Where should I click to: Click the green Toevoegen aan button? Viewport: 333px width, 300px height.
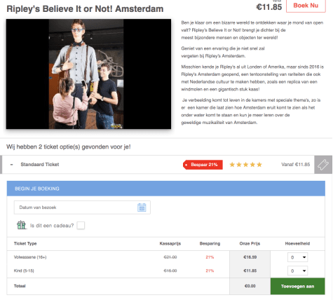tap(297, 286)
